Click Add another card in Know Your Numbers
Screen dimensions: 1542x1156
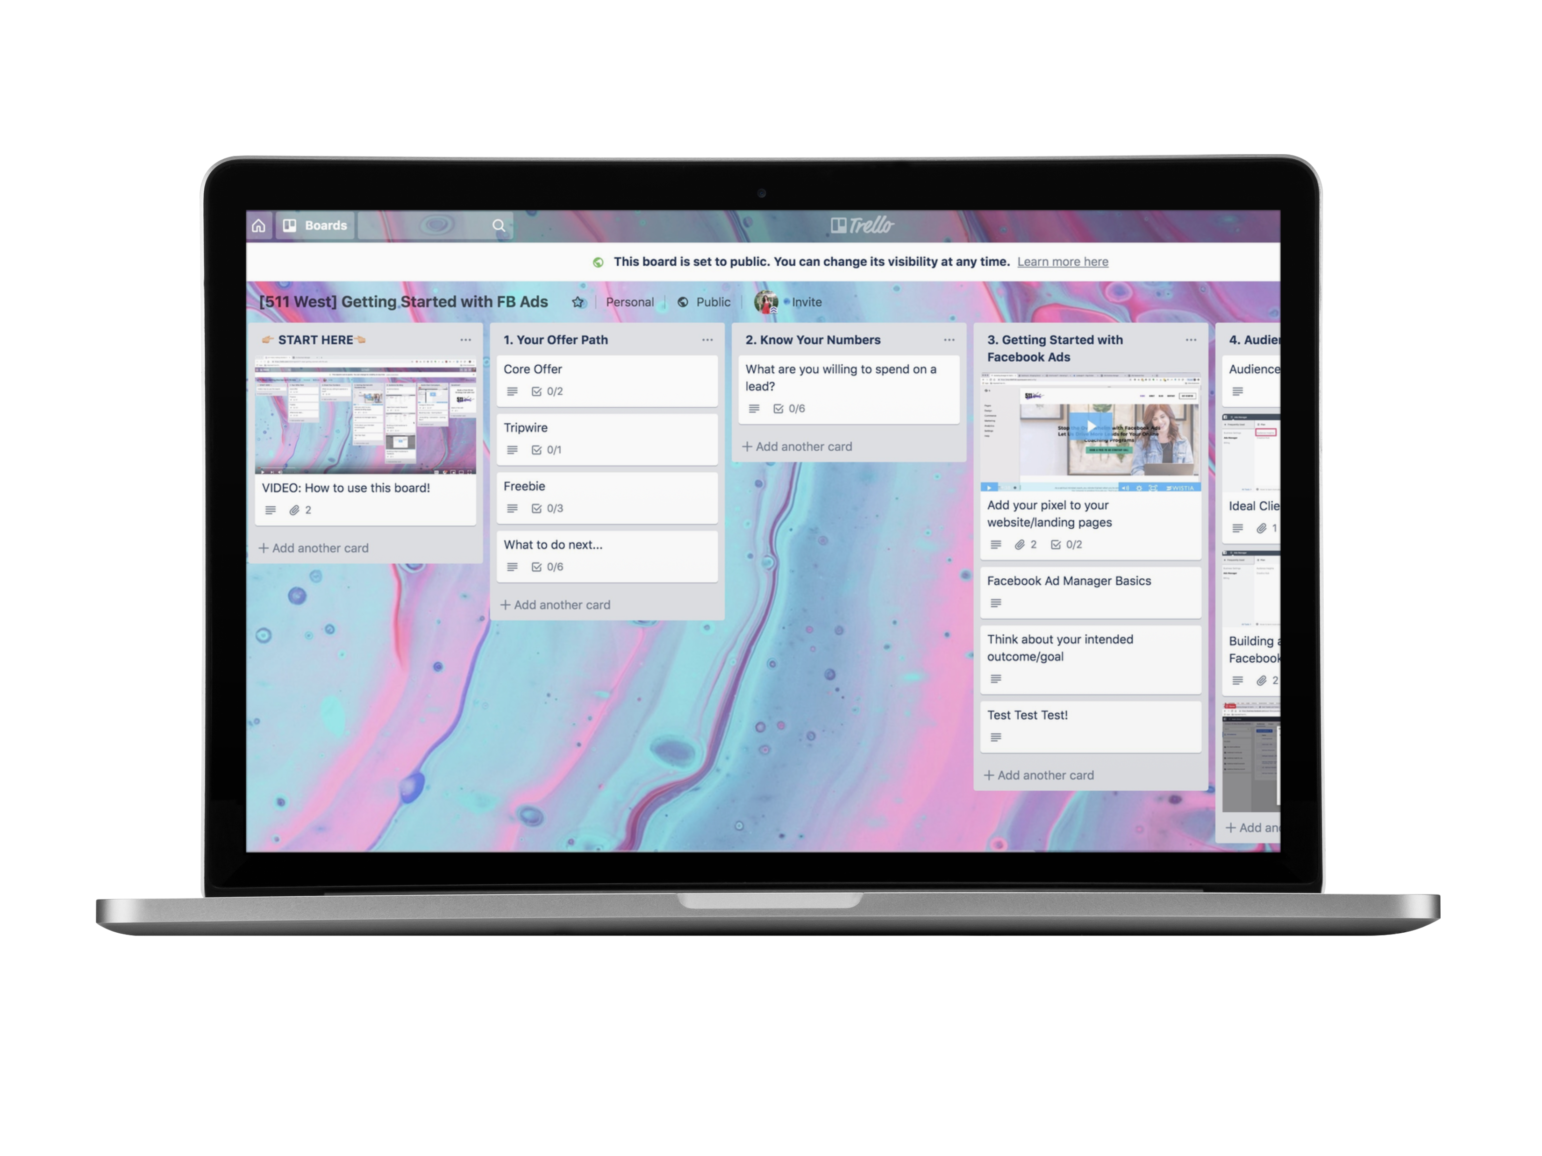tap(798, 445)
